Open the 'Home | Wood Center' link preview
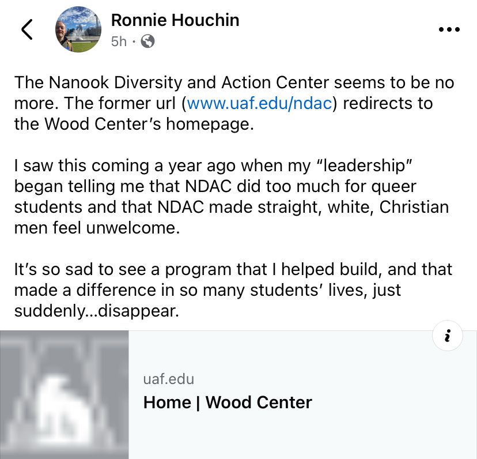The height and width of the screenshot is (459, 477). 227,402
